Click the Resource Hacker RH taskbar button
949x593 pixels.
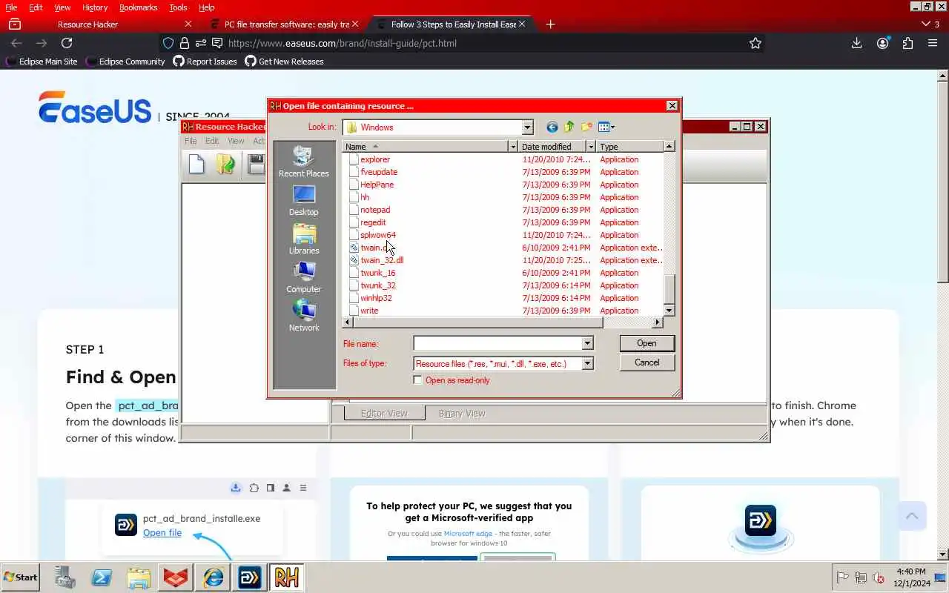point(287,577)
